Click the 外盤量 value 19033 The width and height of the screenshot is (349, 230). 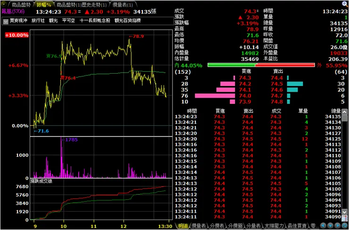click(339, 53)
